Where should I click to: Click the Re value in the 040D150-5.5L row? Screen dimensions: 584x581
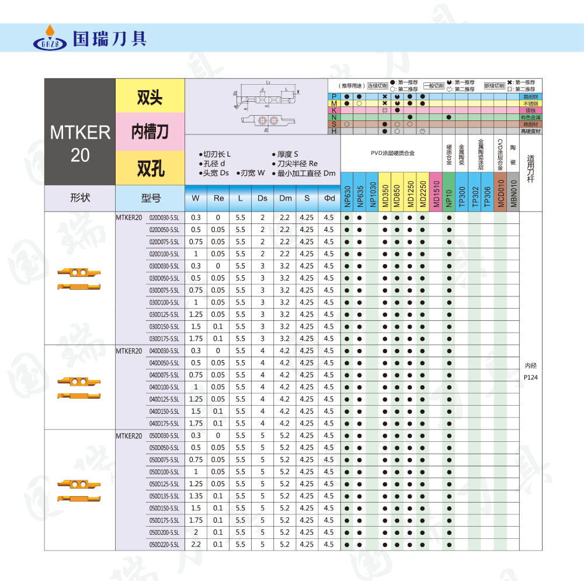tap(218, 411)
